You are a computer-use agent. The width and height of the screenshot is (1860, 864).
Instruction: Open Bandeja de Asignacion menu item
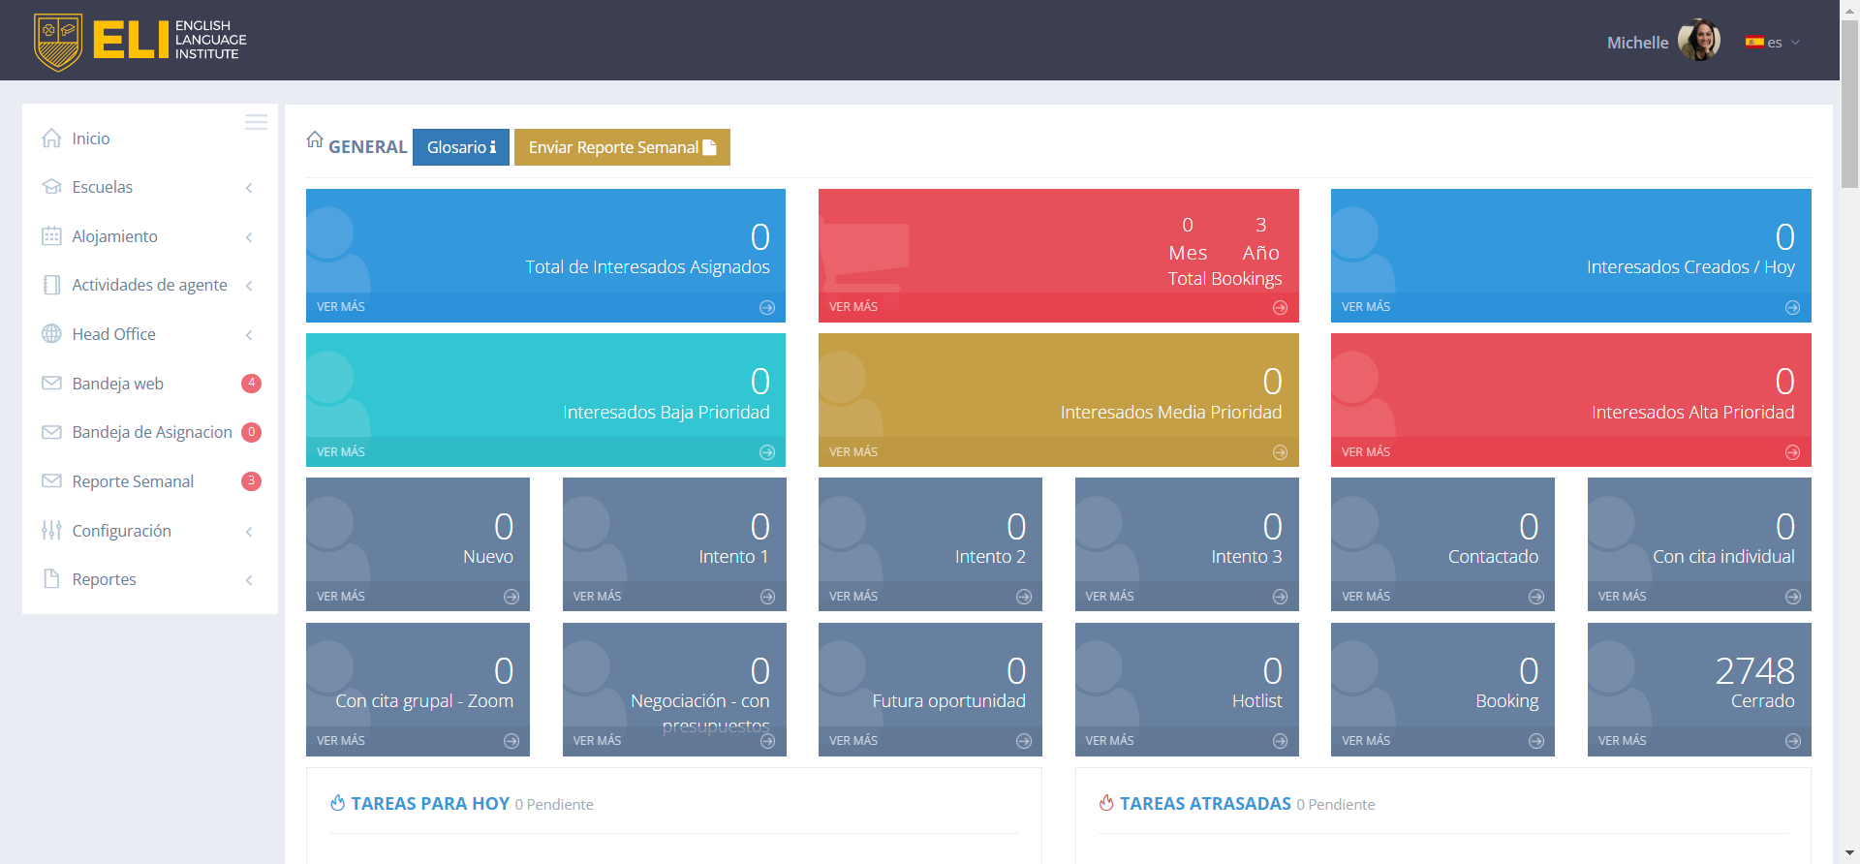pyautogui.click(x=151, y=432)
